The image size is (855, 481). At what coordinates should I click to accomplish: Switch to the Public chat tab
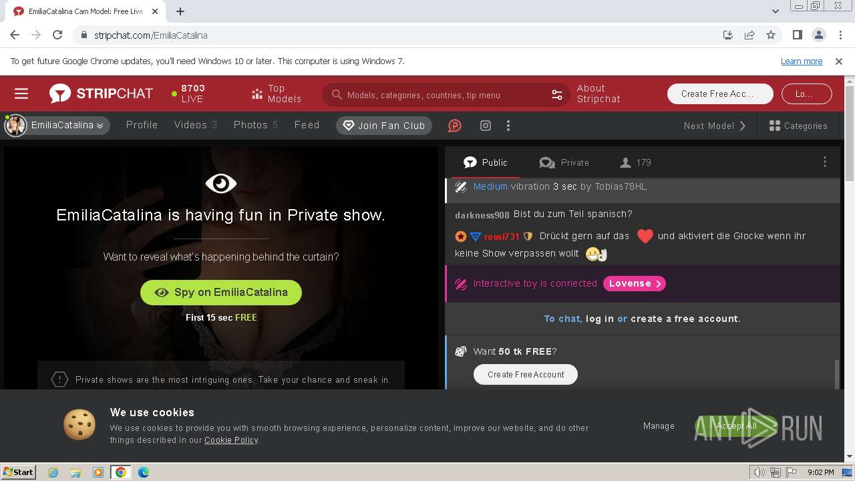[x=486, y=162]
